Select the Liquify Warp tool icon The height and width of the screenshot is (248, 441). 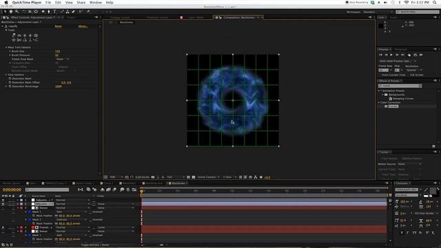(x=14, y=35)
